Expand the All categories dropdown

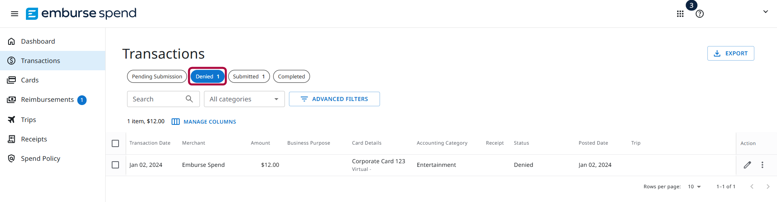pyautogui.click(x=244, y=99)
